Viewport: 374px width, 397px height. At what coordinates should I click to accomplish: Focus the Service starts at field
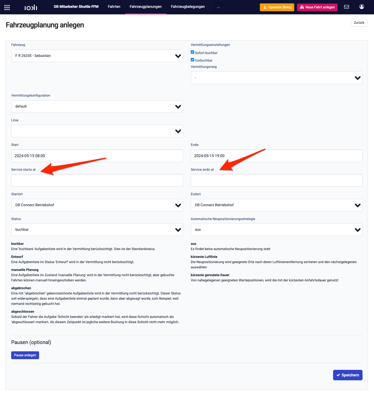97,180
